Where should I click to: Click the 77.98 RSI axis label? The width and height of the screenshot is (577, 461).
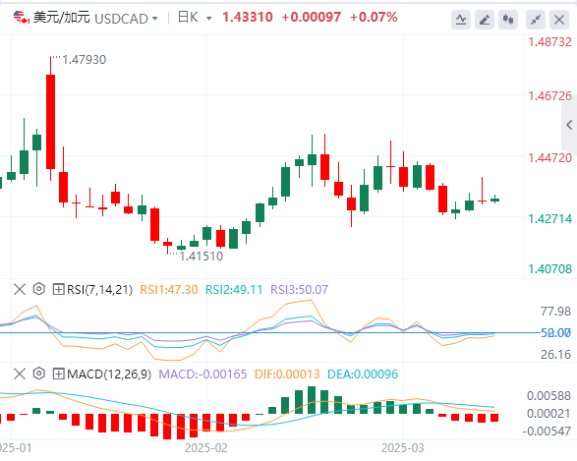(x=555, y=312)
